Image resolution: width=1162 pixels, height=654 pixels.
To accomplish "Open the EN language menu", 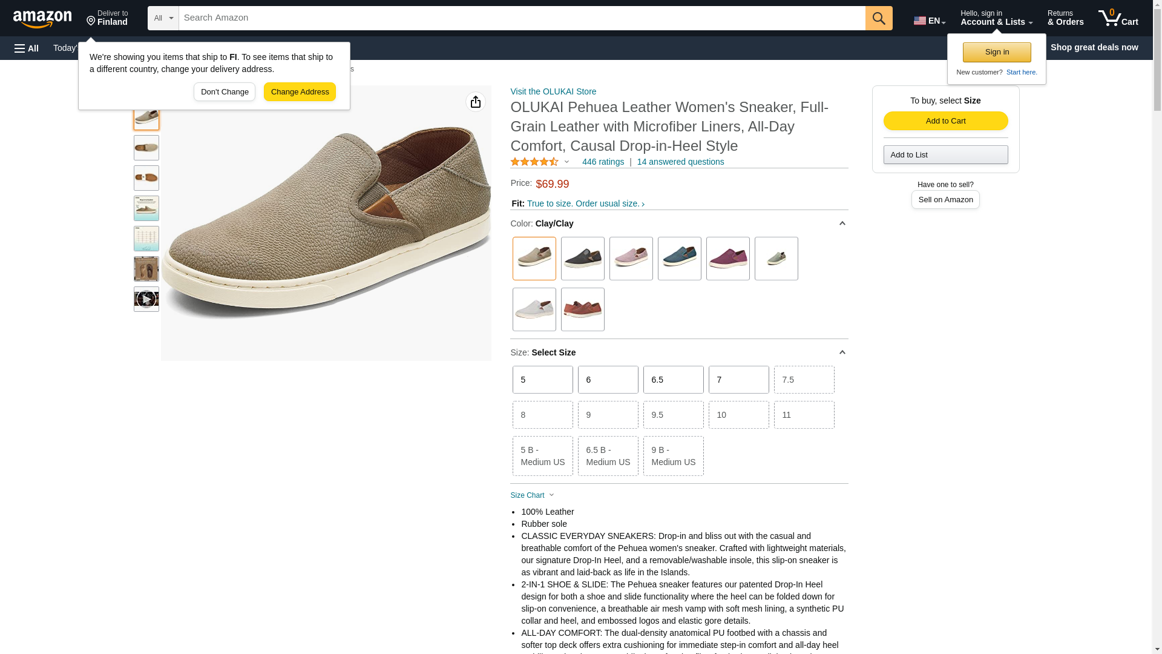I will coord(929,21).
